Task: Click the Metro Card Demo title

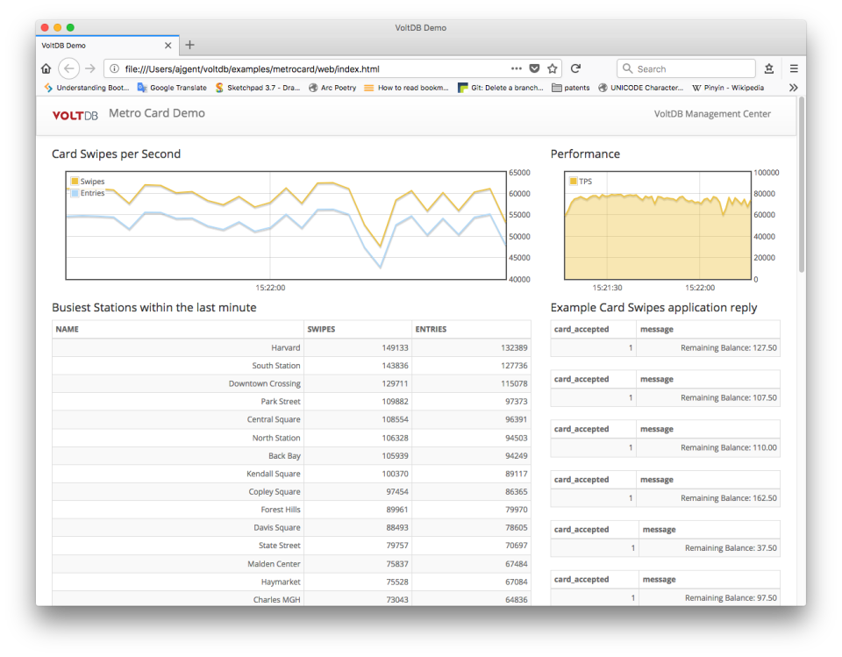Action: click(157, 113)
